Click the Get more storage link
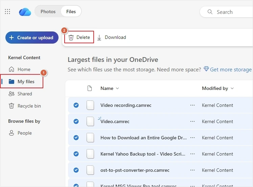This screenshot has height=187, width=253. pos(231,70)
